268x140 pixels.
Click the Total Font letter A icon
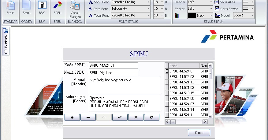tap(91, 16)
